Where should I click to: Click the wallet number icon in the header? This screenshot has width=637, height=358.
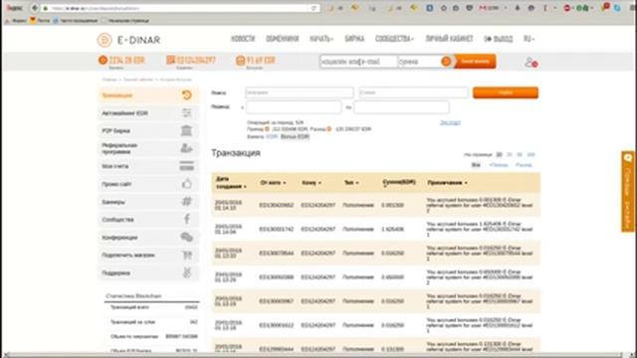coord(170,60)
